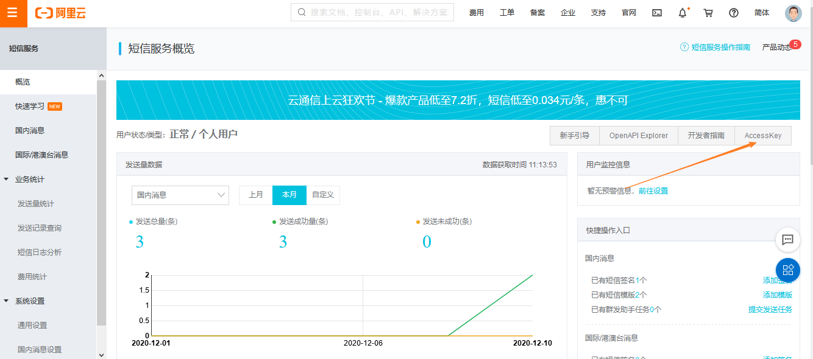Image resolution: width=813 pixels, height=359 pixels.
Task: Click the 开发者指南 button
Action: click(706, 136)
